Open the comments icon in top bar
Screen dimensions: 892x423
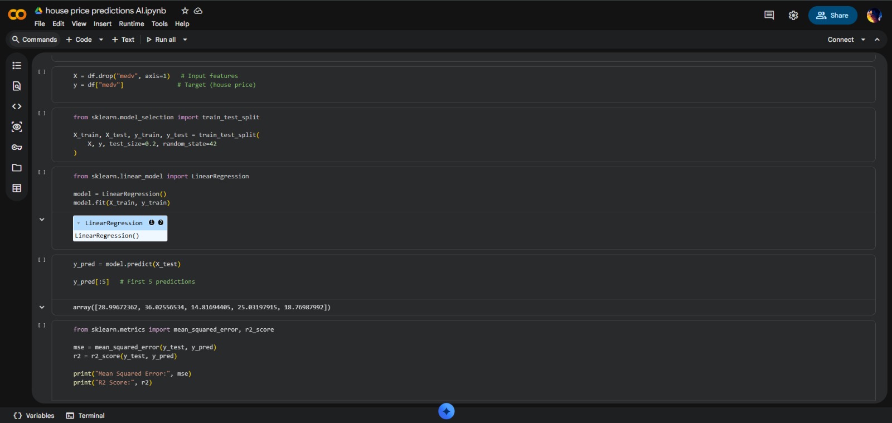(x=769, y=15)
